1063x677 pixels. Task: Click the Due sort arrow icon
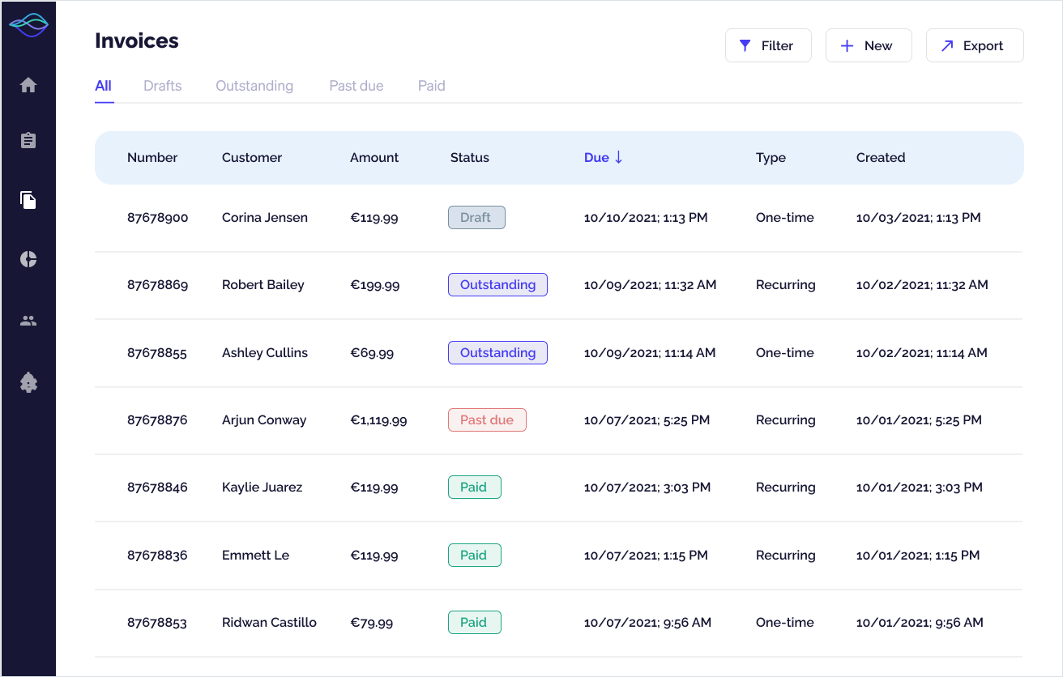(x=619, y=157)
